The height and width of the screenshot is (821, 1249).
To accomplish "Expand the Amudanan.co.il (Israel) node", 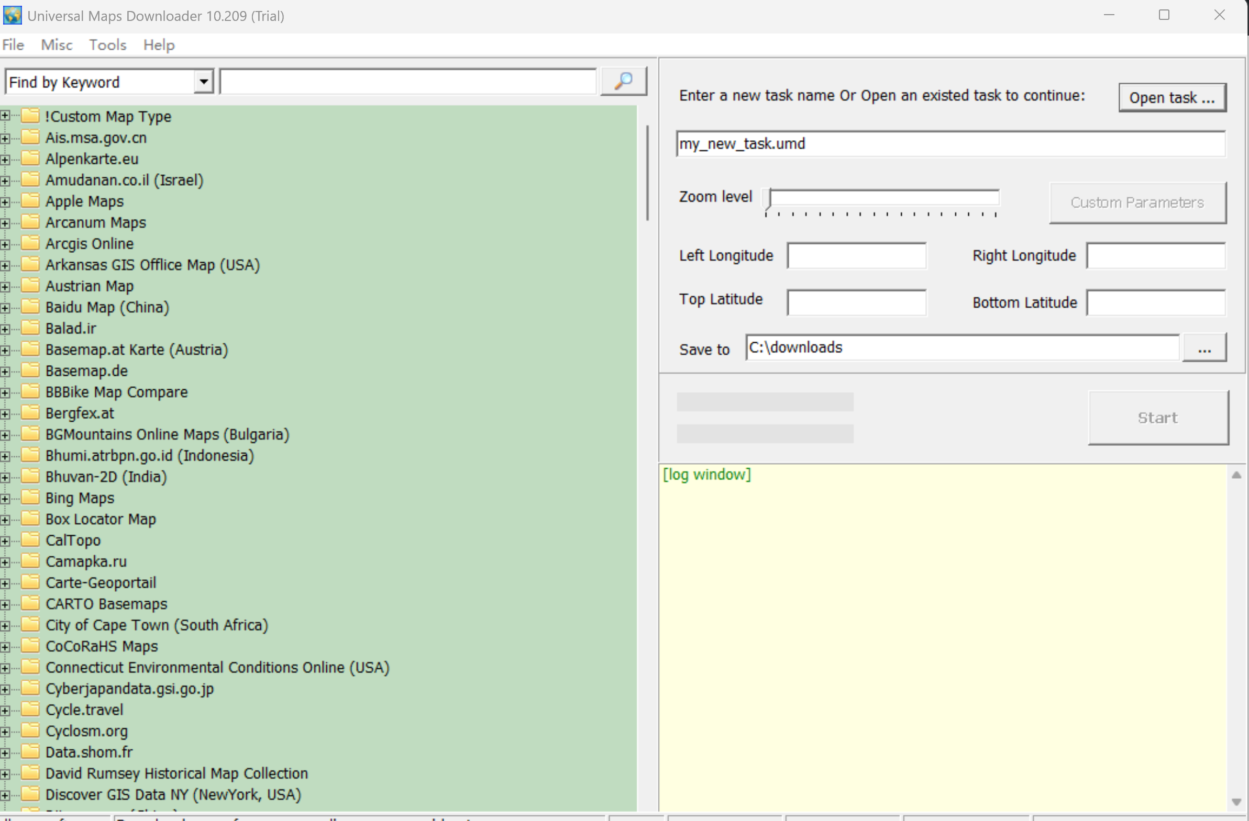I will point(5,181).
